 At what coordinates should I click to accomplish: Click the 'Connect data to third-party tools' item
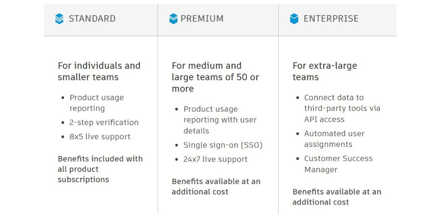point(342,108)
